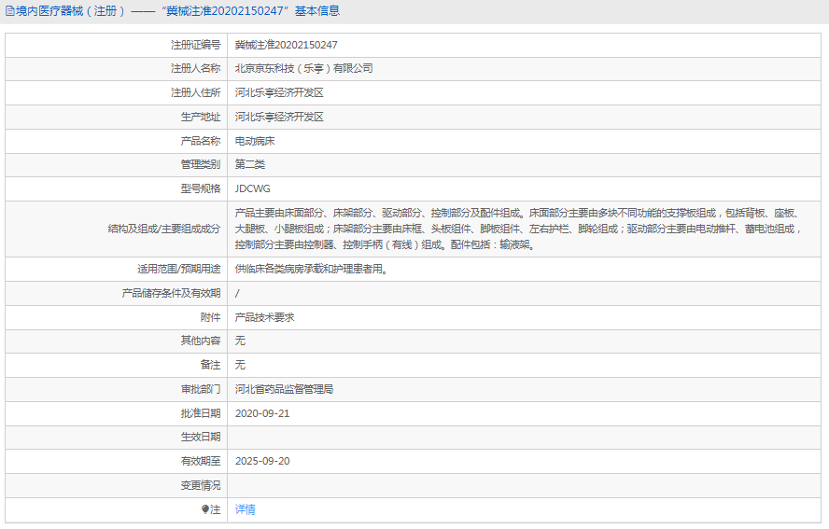Select expiry date 2025-09-20

click(x=262, y=461)
